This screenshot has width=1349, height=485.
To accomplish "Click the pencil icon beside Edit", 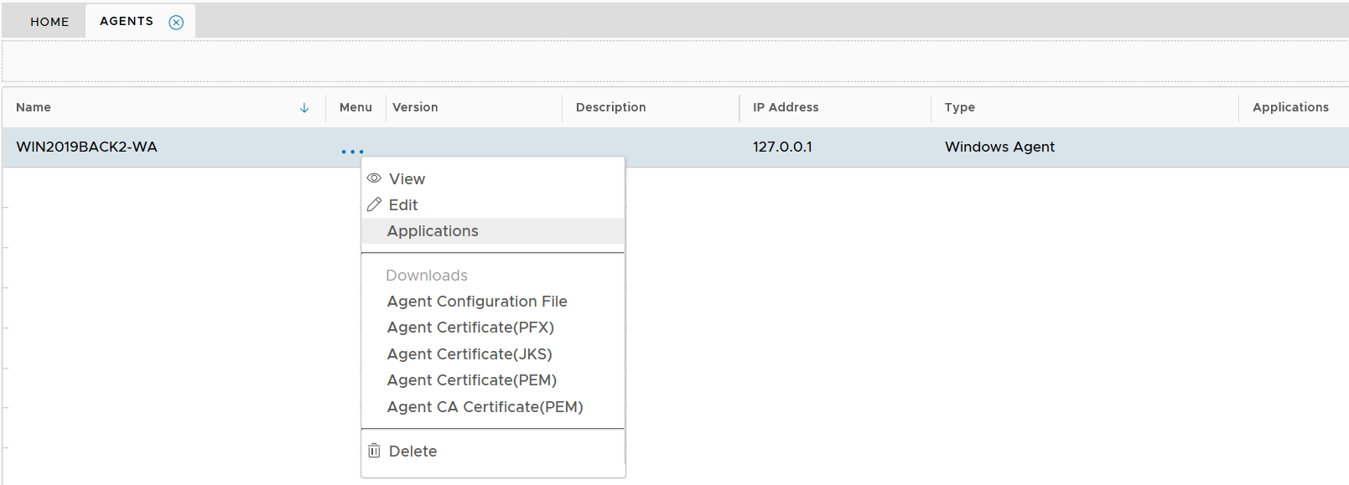I will pos(374,204).
